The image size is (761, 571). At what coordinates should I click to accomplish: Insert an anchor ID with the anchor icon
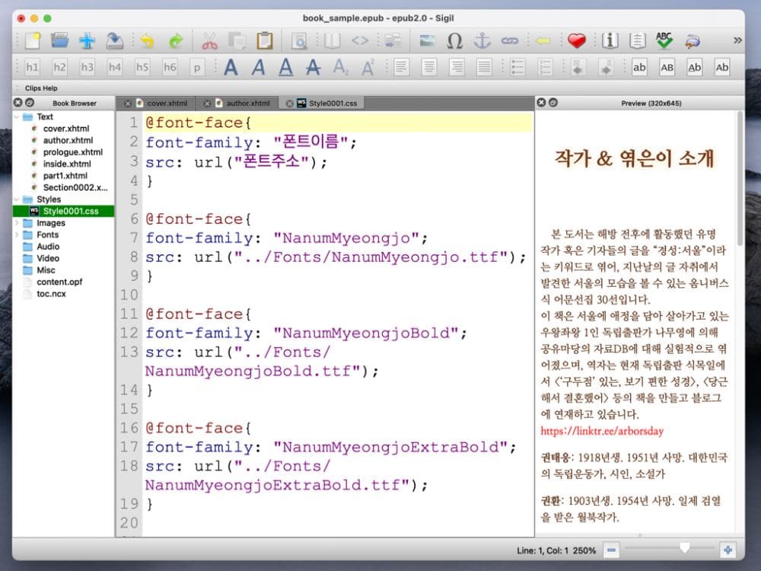click(x=482, y=41)
